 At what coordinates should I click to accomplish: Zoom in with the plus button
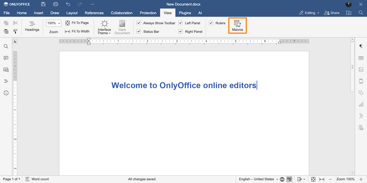pyautogui.click(x=361, y=179)
